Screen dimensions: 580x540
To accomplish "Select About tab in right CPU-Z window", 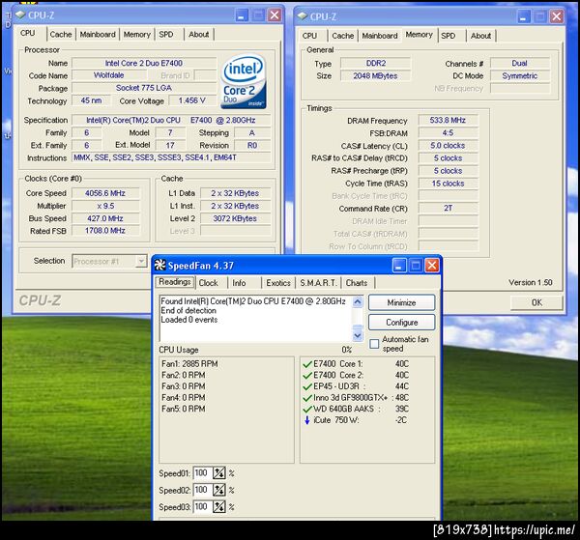I will pyautogui.click(x=480, y=36).
